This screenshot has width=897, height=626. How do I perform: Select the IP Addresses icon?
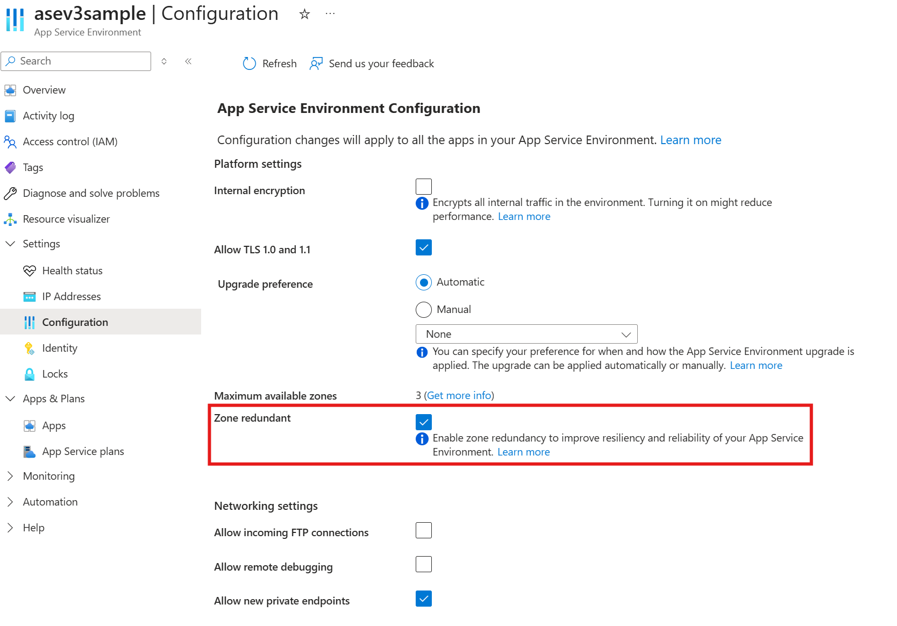(x=31, y=296)
